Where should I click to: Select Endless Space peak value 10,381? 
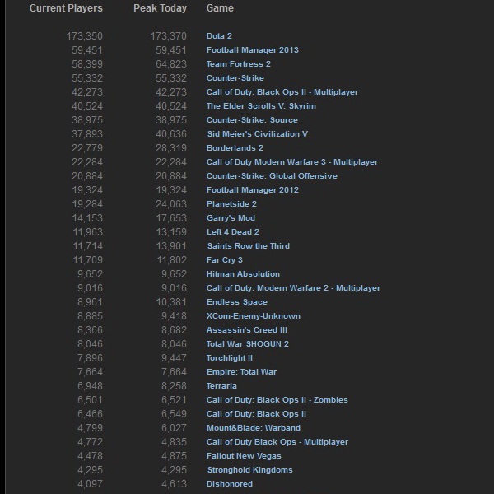click(171, 302)
